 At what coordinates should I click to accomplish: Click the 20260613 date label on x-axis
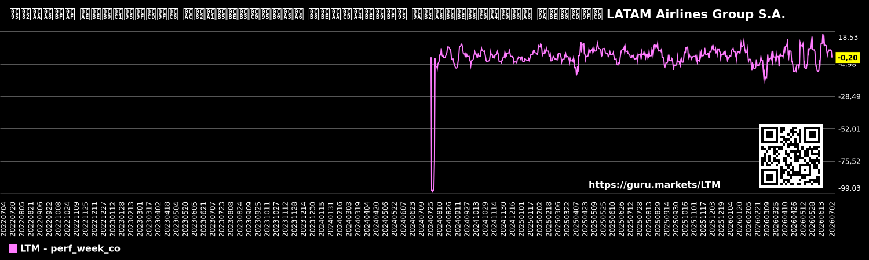point(821,218)
